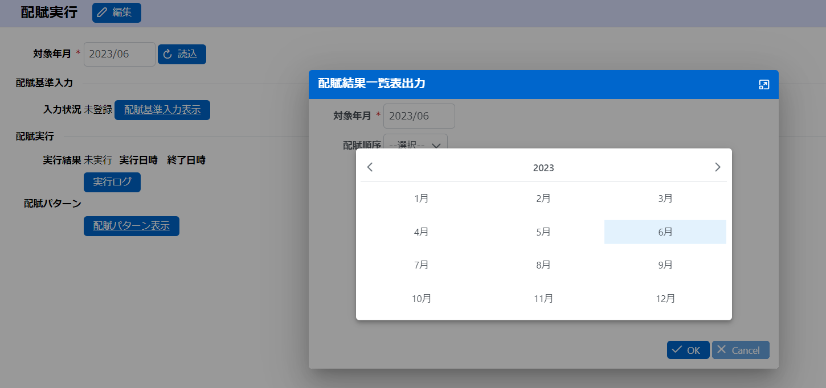The width and height of the screenshot is (826, 388).
Task: Select 9月 in the month picker
Action: (x=665, y=265)
